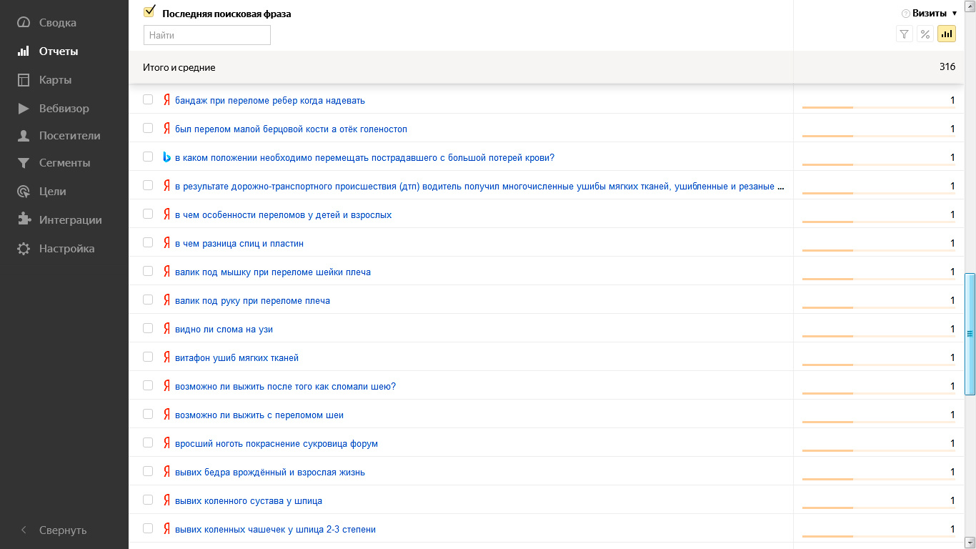The image size is (976, 549).
Task: Tick checkbox for 'видно ли слома на узи'
Action: (x=148, y=328)
